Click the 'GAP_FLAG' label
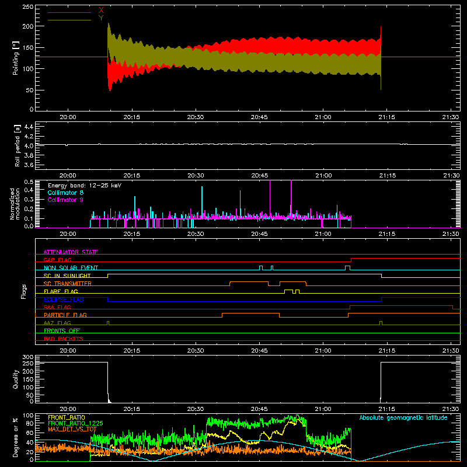Screen dimensions: 467x467 tap(57, 260)
